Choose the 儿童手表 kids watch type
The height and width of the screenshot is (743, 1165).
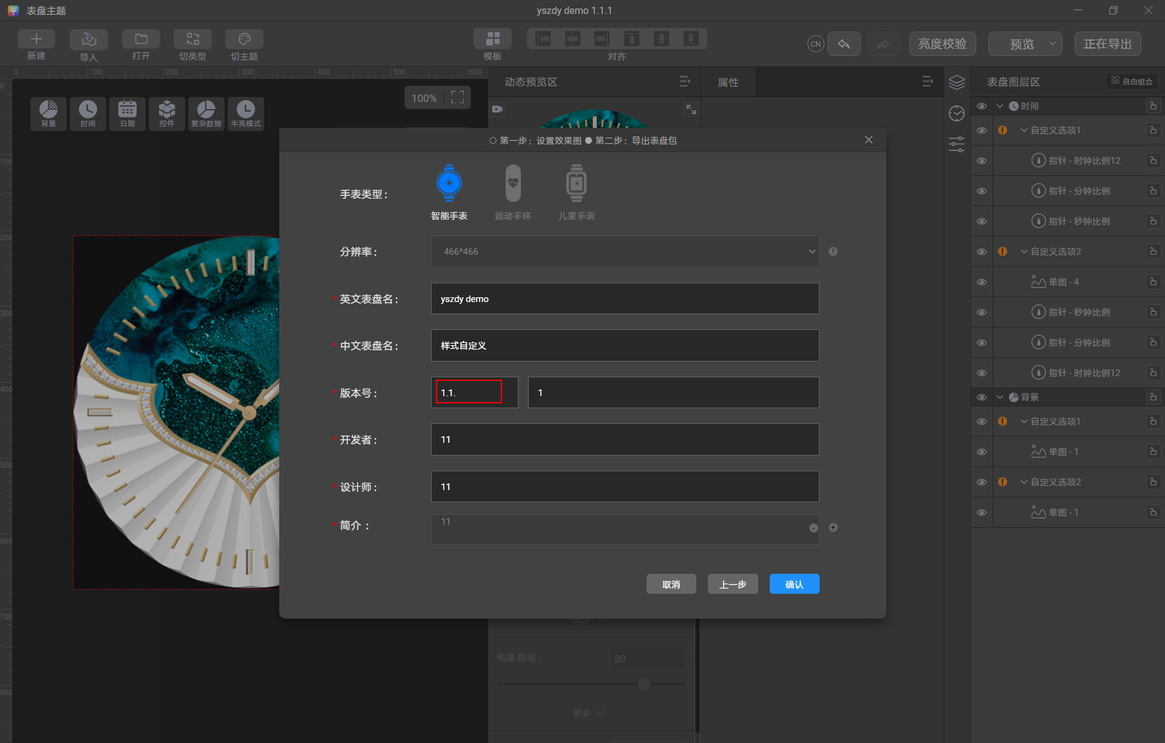576,191
